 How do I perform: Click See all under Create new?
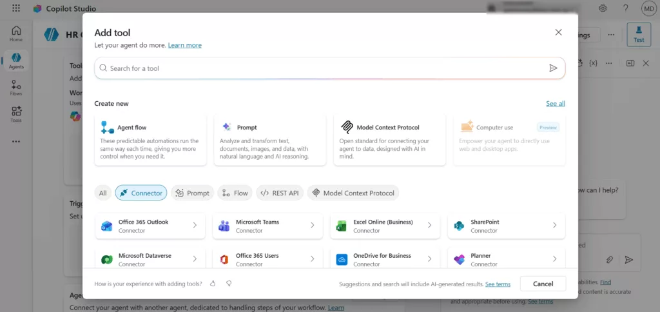(x=556, y=104)
